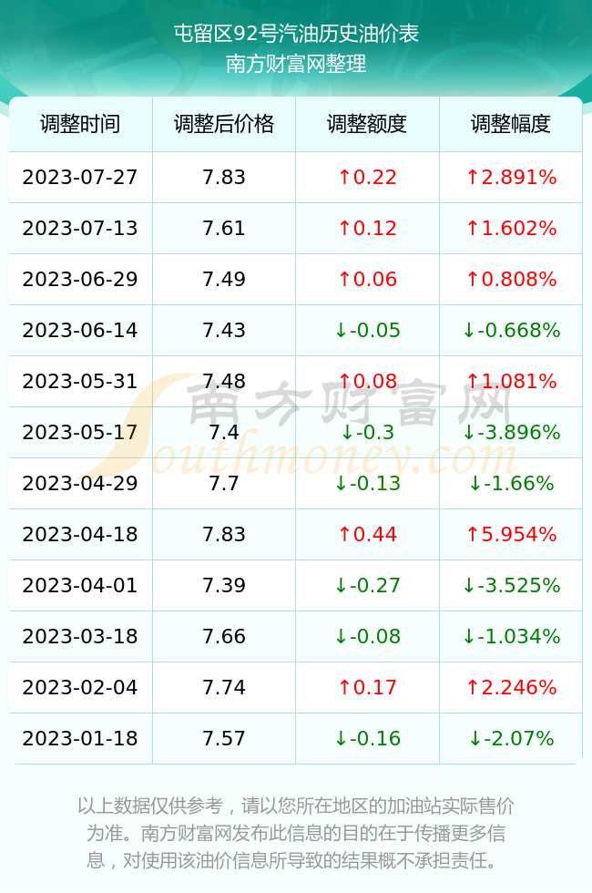Click the title 屯留区92号汽油历史油价表
This screenshot has height=893, width=592.
point(296,34)
